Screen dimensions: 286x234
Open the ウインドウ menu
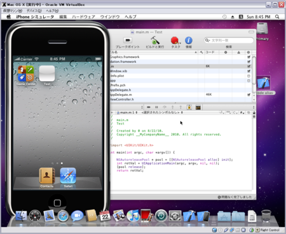pos(110,17)
